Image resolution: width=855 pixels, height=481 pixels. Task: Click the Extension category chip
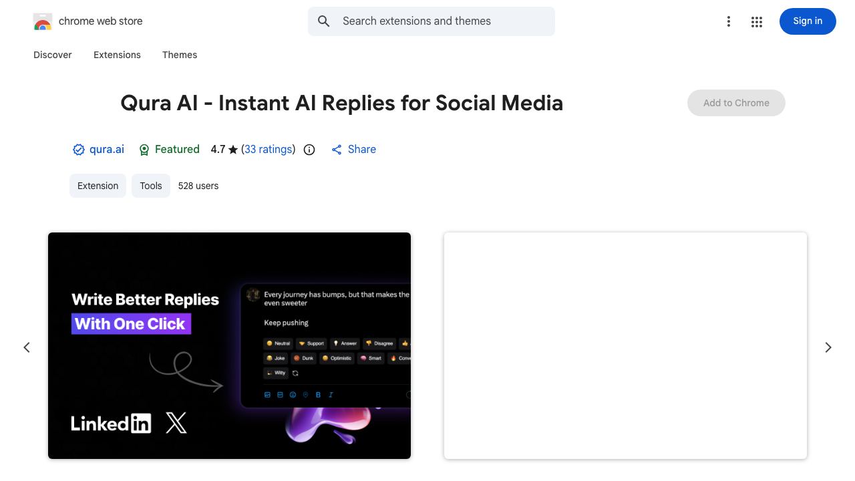98,186
